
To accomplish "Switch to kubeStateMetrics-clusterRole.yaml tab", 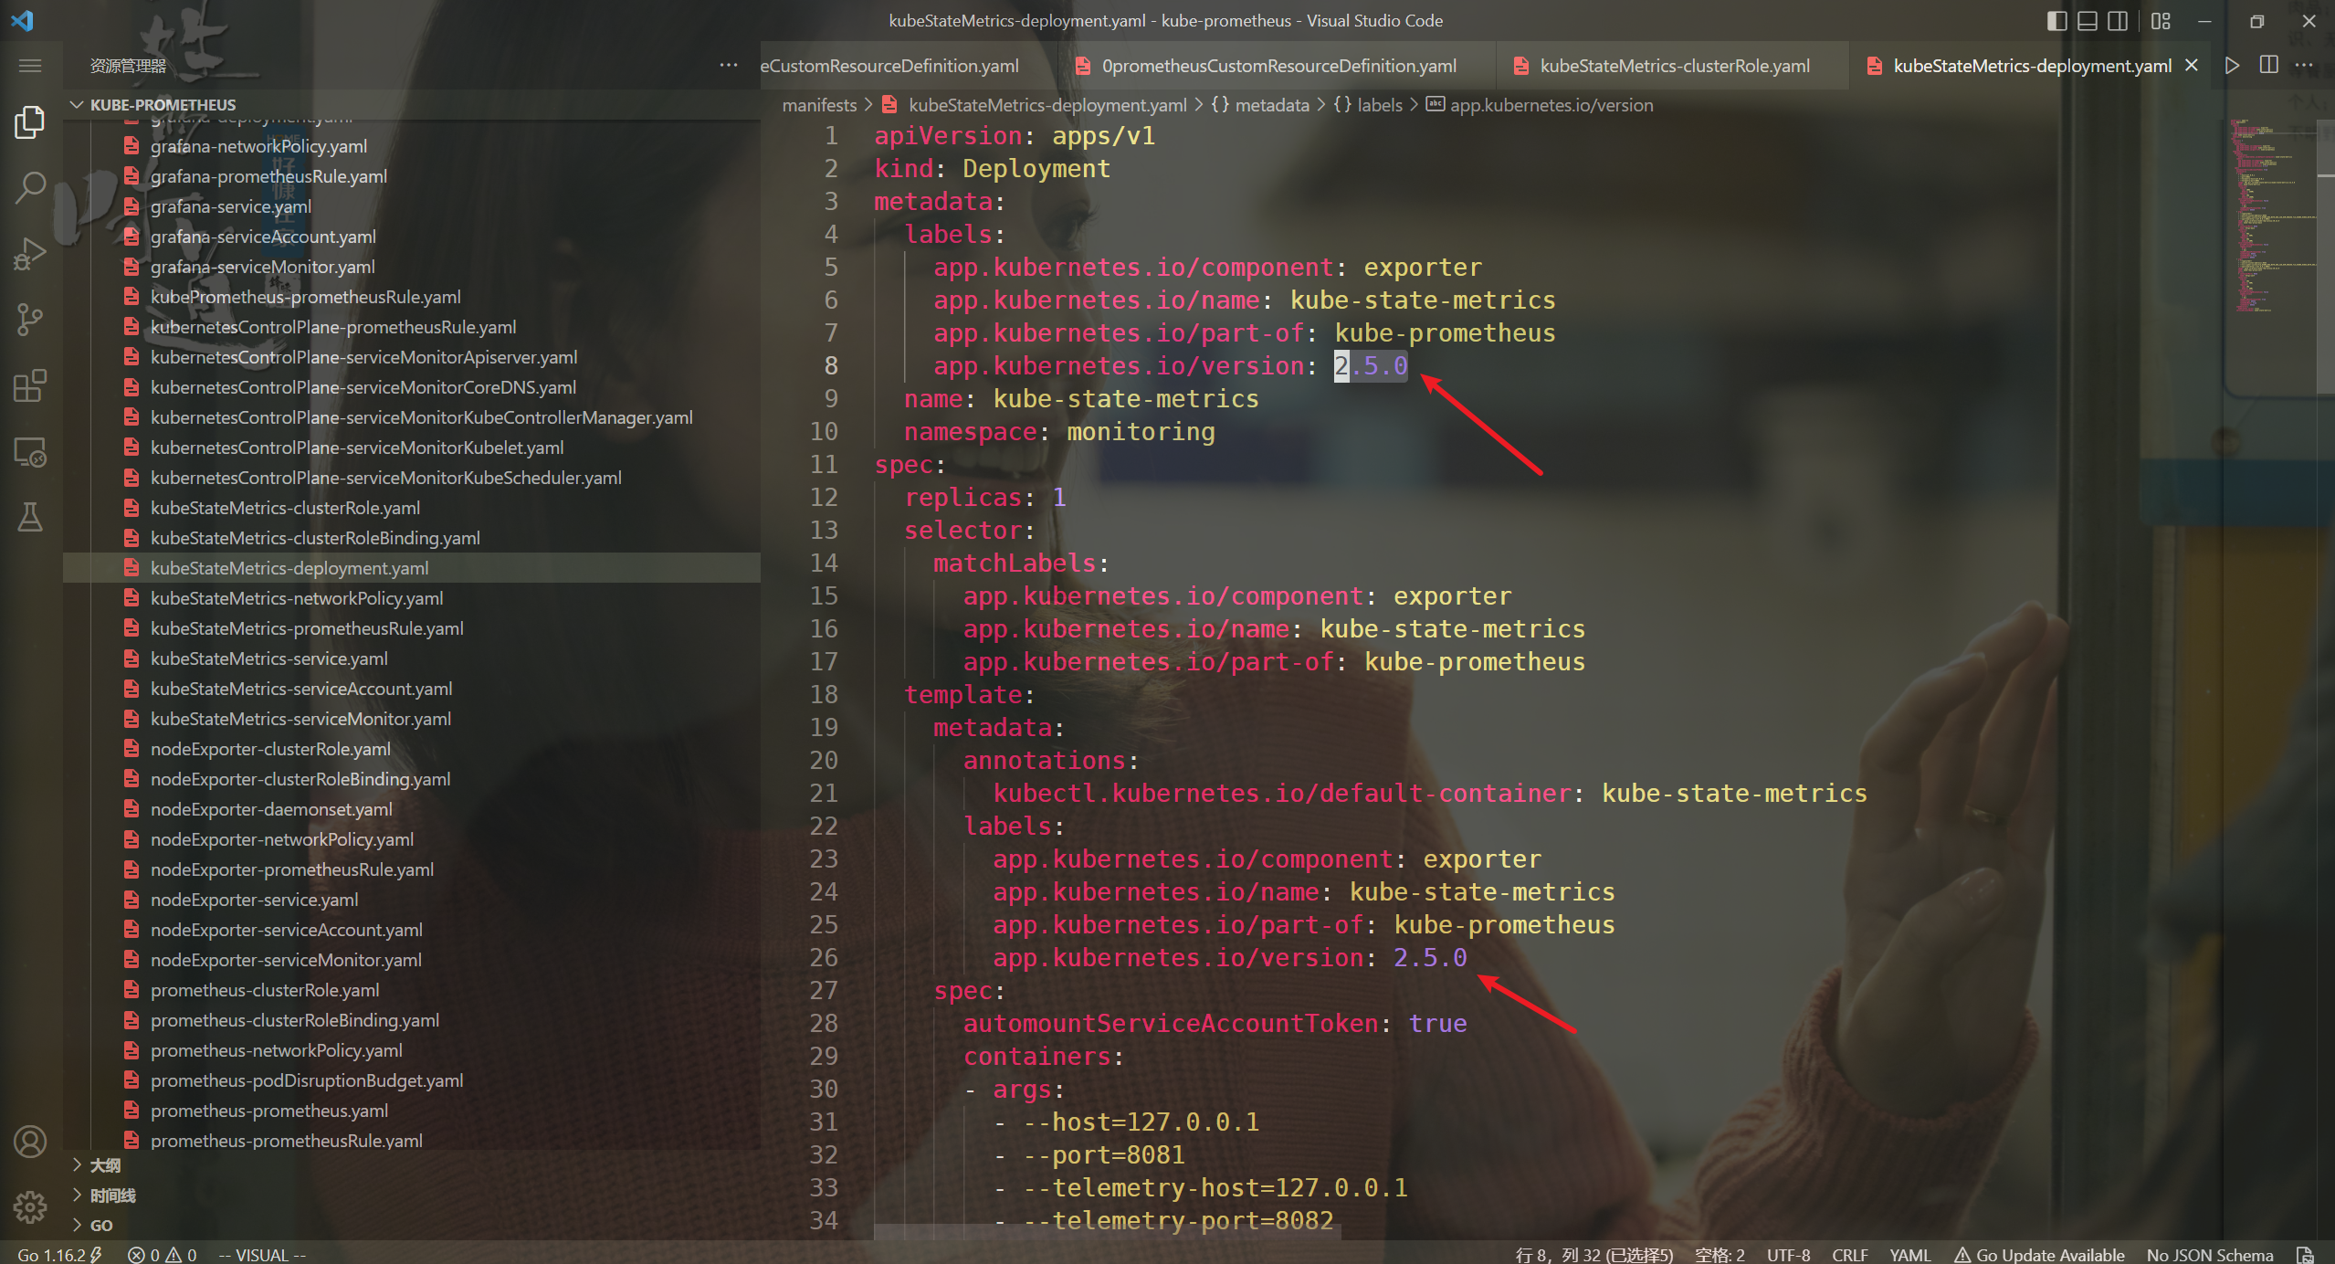I will [1674, 66].
